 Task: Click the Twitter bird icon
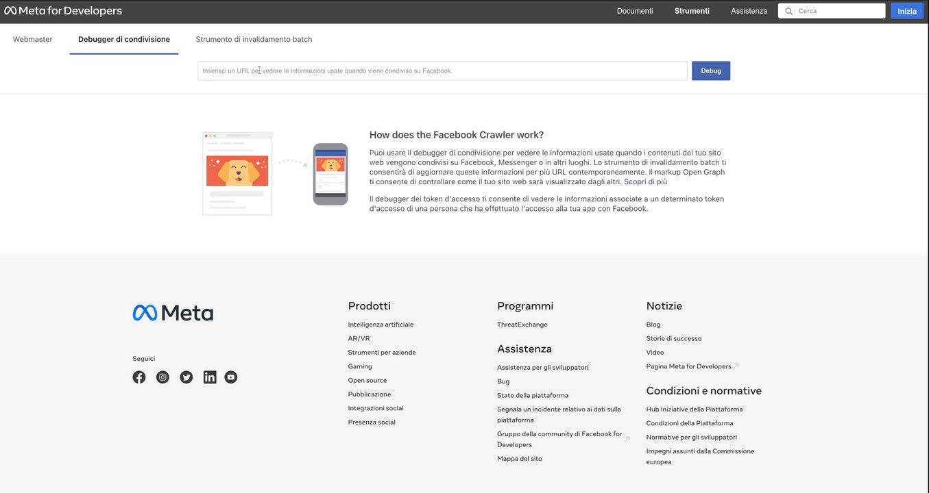186,377
